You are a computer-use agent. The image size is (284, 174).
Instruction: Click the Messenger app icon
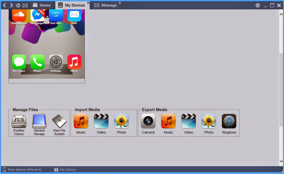[37, 15]
